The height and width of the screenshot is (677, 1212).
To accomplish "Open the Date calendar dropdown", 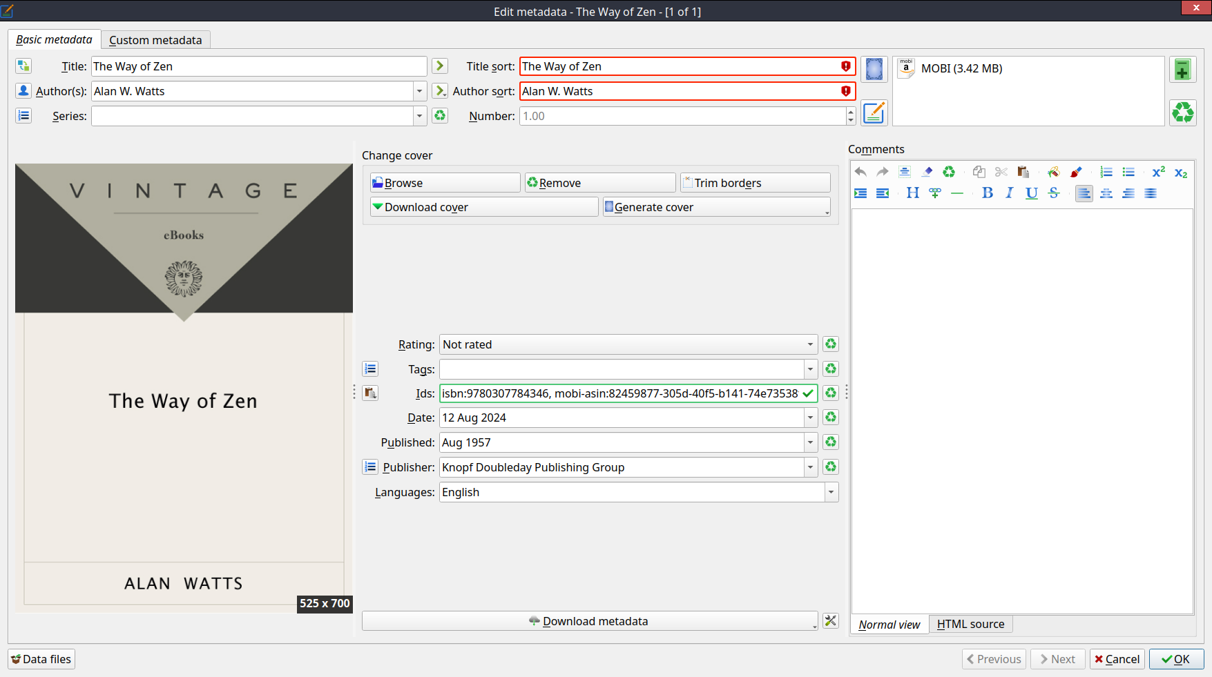I will tap(811, 418).
